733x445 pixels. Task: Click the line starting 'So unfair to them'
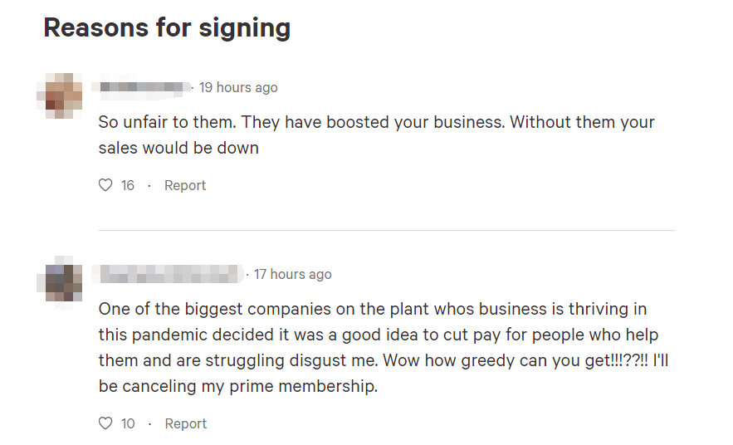(376, 122)
